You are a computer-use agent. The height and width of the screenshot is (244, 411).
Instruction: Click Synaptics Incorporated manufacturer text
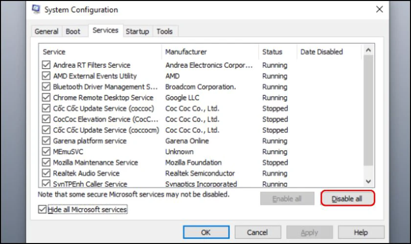click(201, 184)
